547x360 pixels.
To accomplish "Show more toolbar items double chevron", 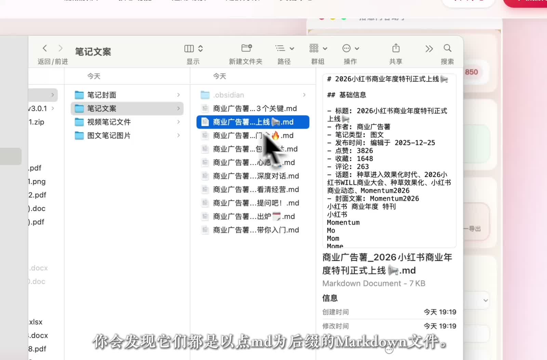I will click(x=429, y=49).
